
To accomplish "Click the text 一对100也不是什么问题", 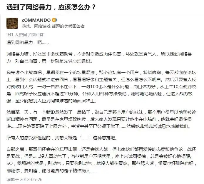I will coord(105,86).
